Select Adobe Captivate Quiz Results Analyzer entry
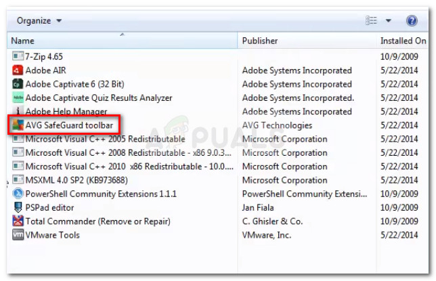 coord(99,98)
